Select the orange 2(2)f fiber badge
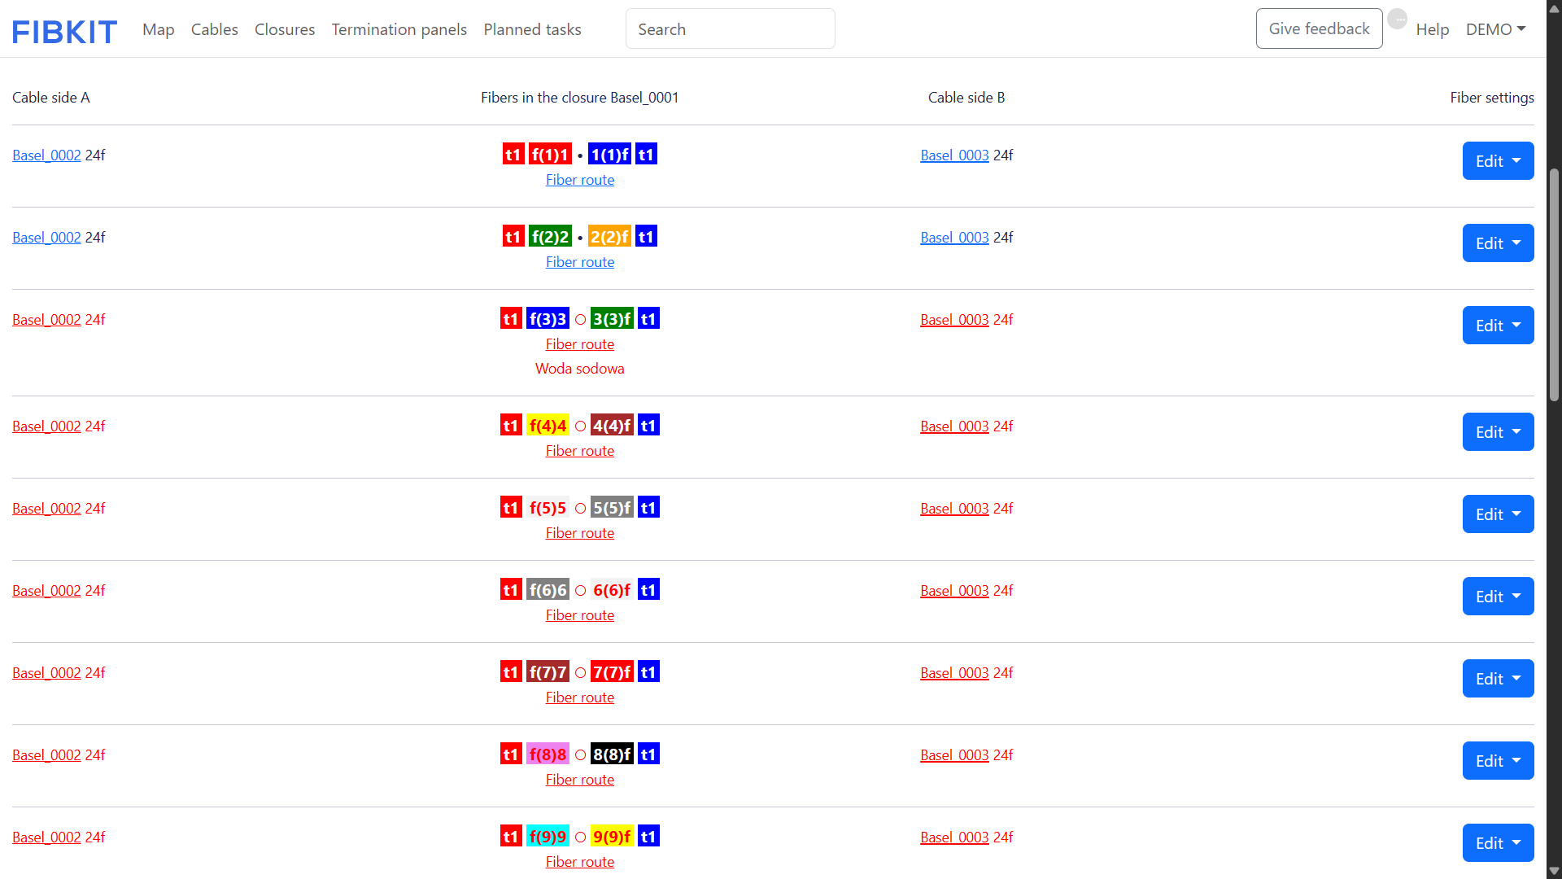This screenshot has height=879, width=1562. click(x=610, y=236)
